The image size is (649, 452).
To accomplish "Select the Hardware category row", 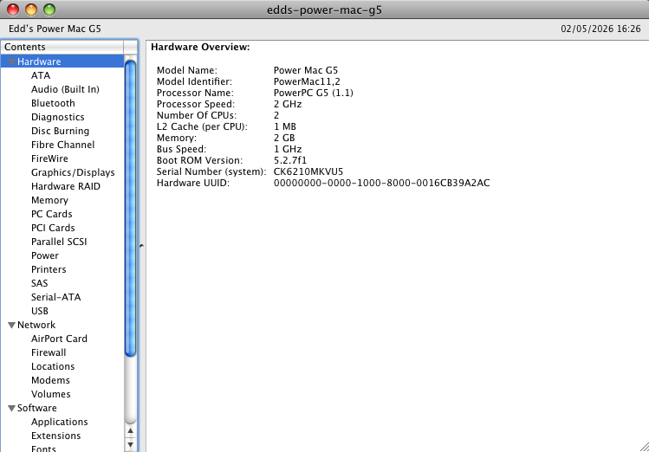I will [62, 61].
